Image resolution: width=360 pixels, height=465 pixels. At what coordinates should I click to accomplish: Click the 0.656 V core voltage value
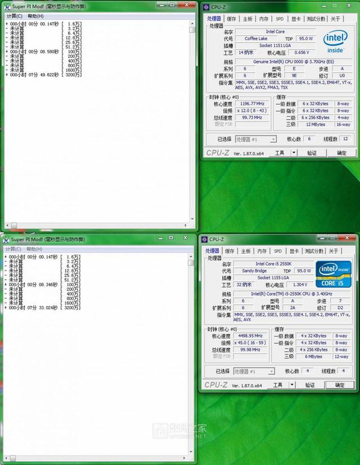pos(302,52)
